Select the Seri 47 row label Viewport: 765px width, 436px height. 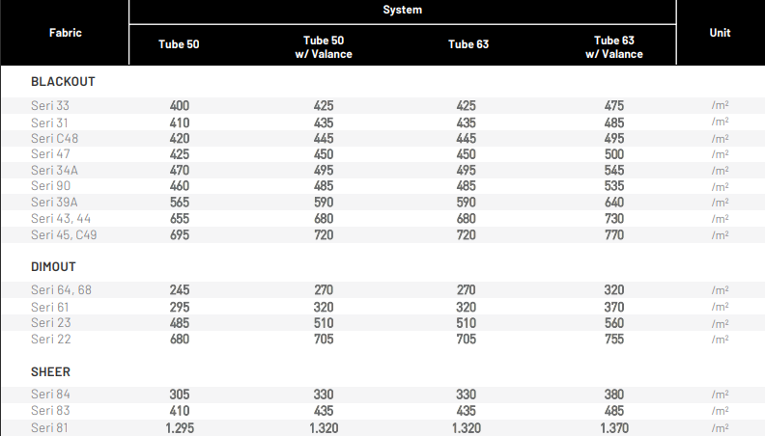coord(51,154)
